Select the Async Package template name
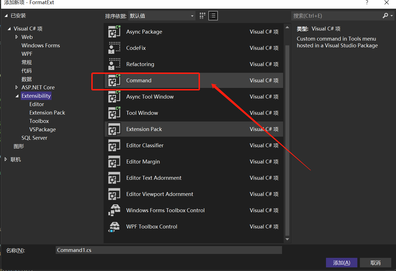 pyautogui.click(x=144, y=32)
